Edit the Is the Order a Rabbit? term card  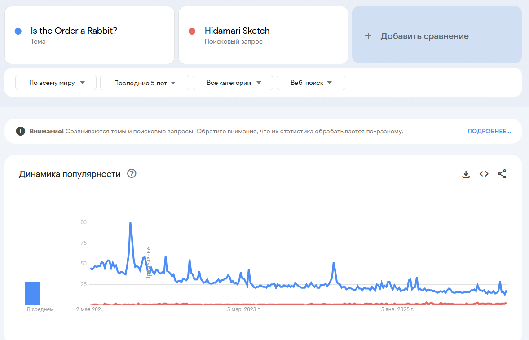pos(89,35)
